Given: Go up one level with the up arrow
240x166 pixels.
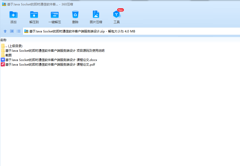Looking at the screenshot, I should click(5, 31).
